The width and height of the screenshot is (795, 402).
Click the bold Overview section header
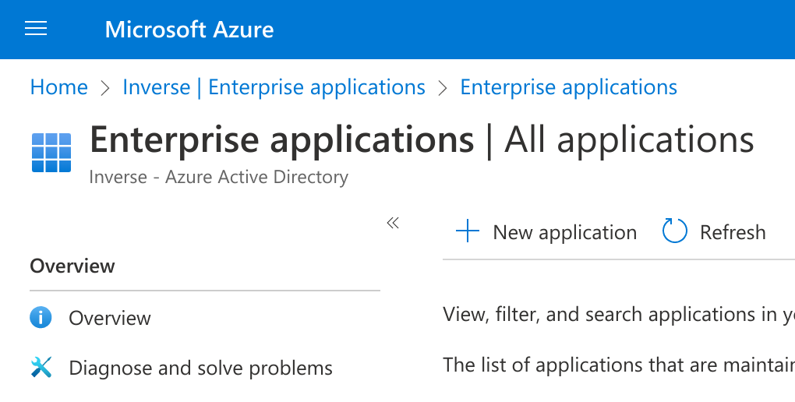[x=72, y=266]
